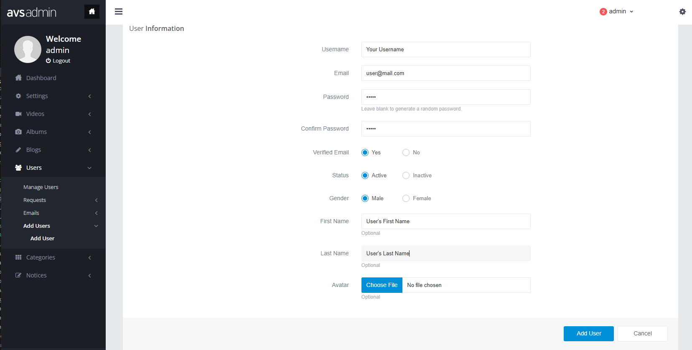Expand the Categories menu chevron
The width and height of the screenshot is (692, 350).
click(89, 258)
